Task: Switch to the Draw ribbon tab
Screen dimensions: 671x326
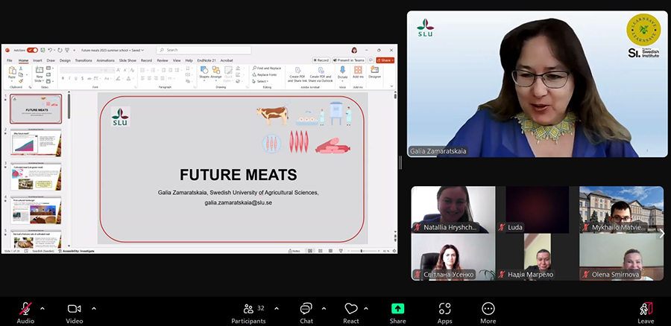Action: (51, 61)
